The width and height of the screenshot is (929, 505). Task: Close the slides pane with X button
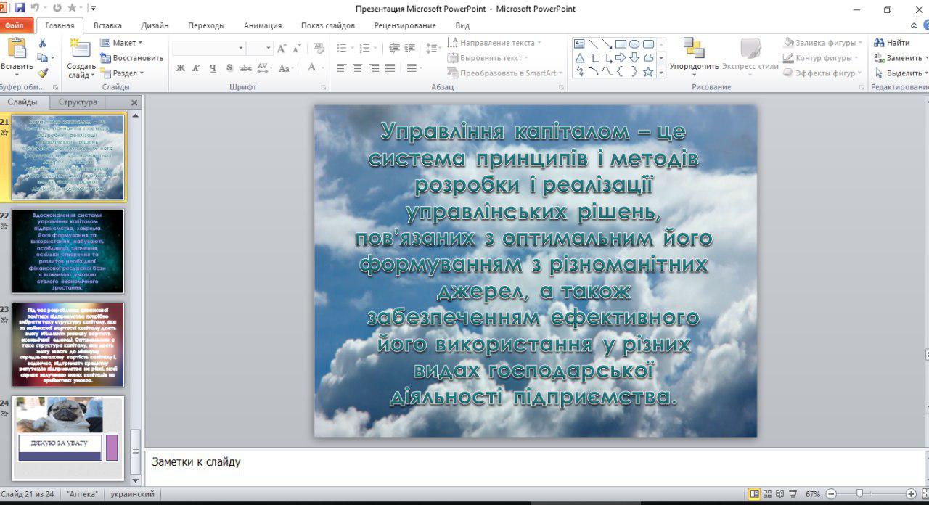pos(134,103)
